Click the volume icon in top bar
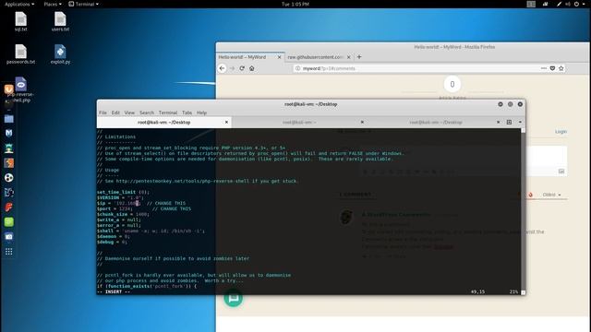591x332 pixels. click(568, 4)
